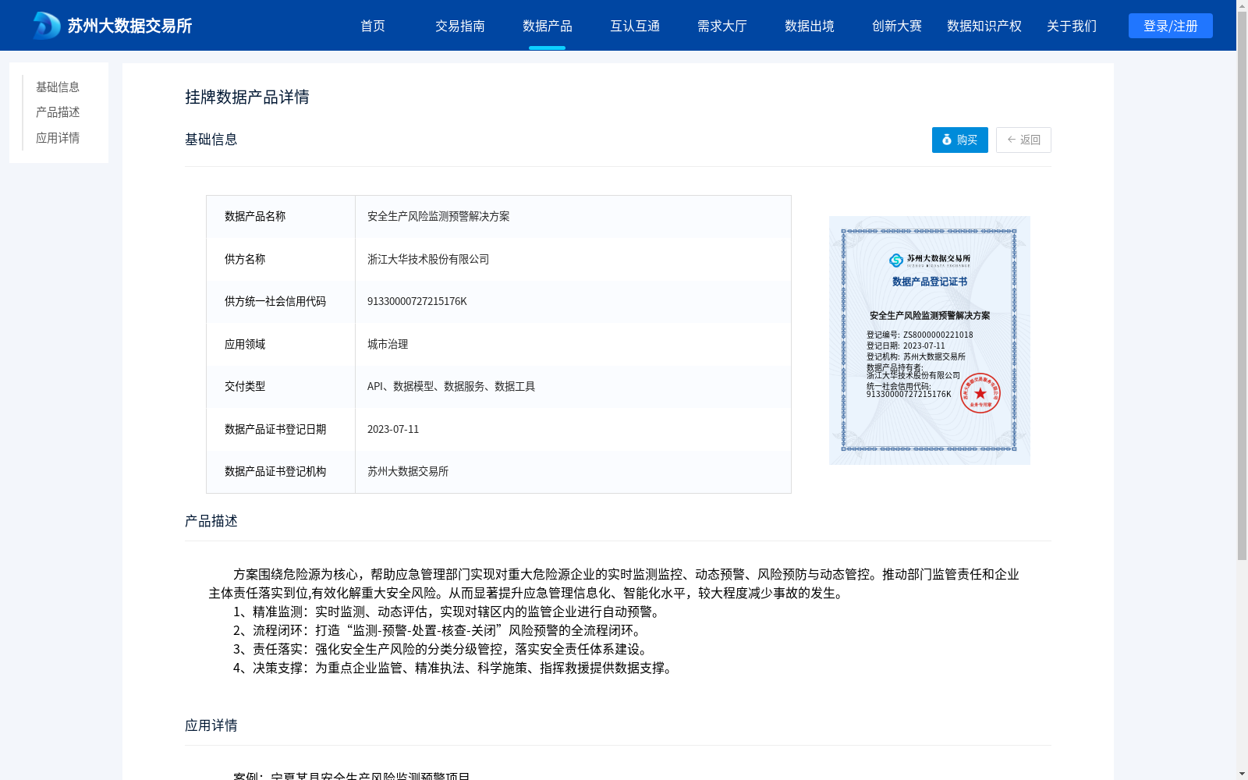Click the scrollbar up arrow
Image resolution: width=1248 pixels, height=780 pixels.
(x=1242, y=5)
